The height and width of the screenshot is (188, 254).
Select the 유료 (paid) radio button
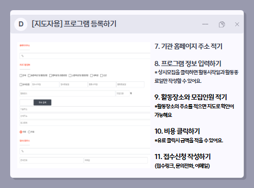click(29, 132)
